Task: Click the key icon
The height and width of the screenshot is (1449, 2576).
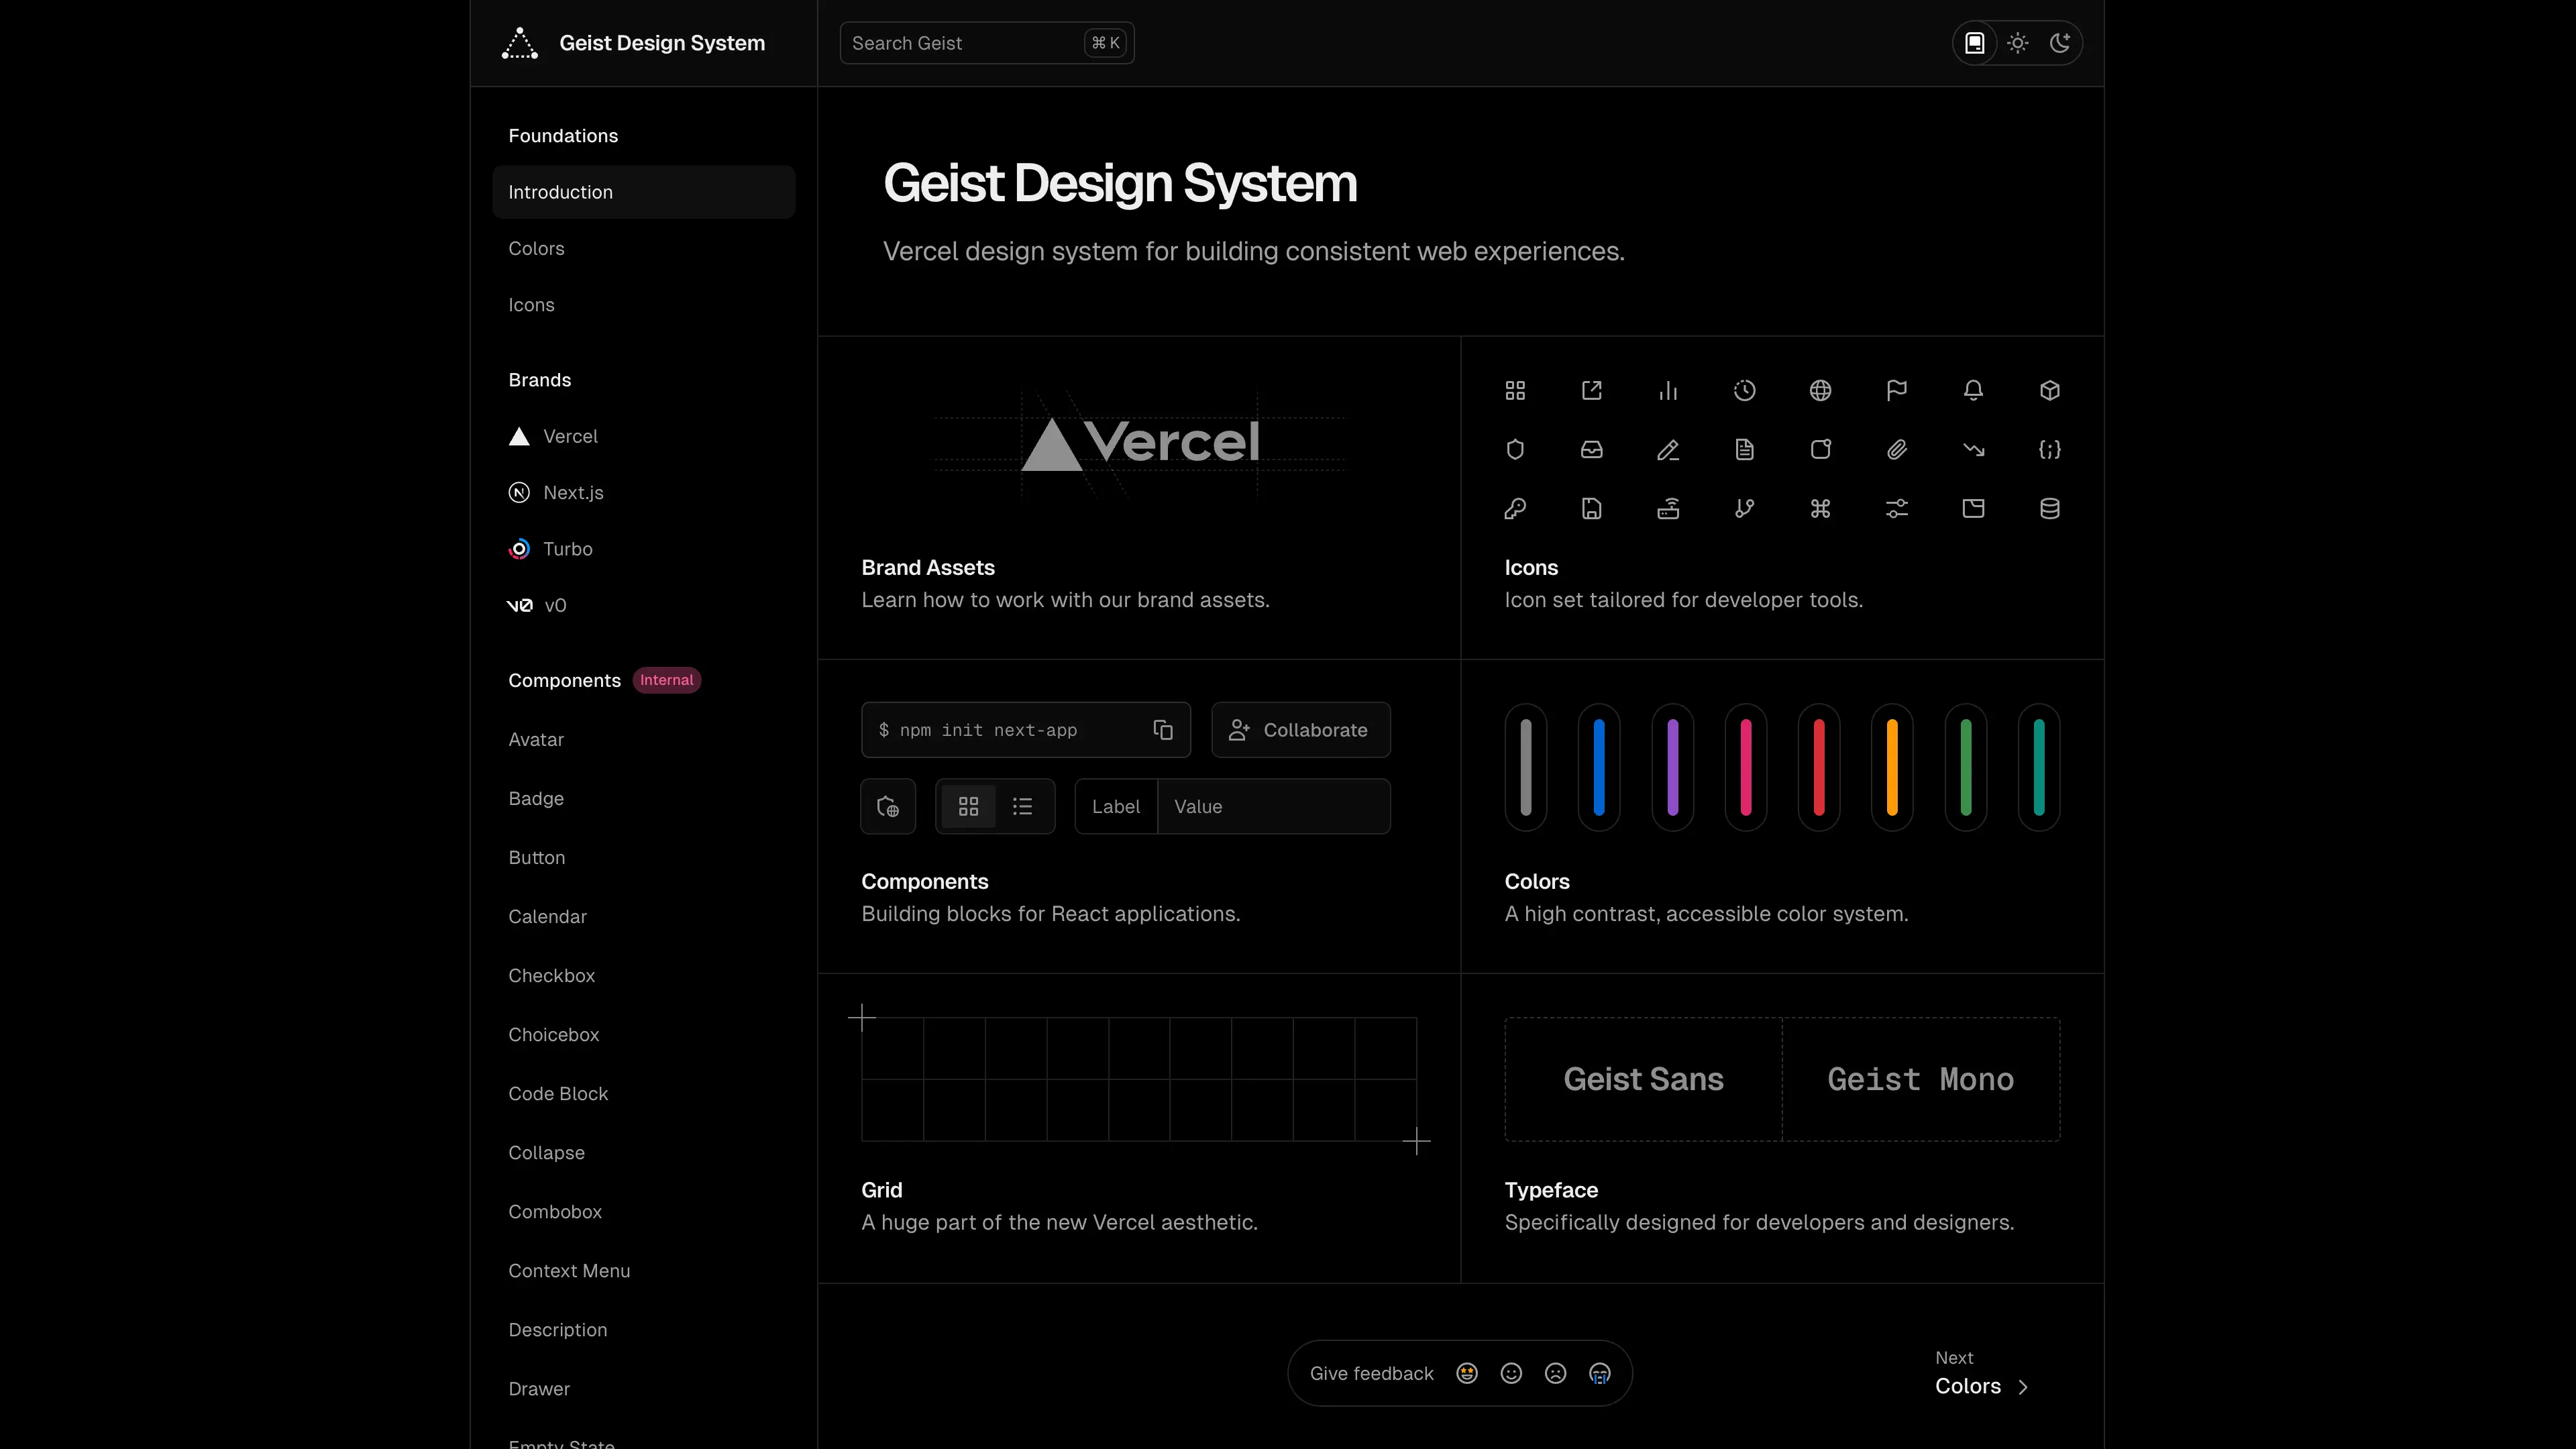Action: coord(1515,508)
